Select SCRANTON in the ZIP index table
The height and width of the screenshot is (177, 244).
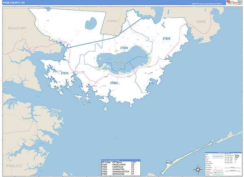click(x=118, y=169)
